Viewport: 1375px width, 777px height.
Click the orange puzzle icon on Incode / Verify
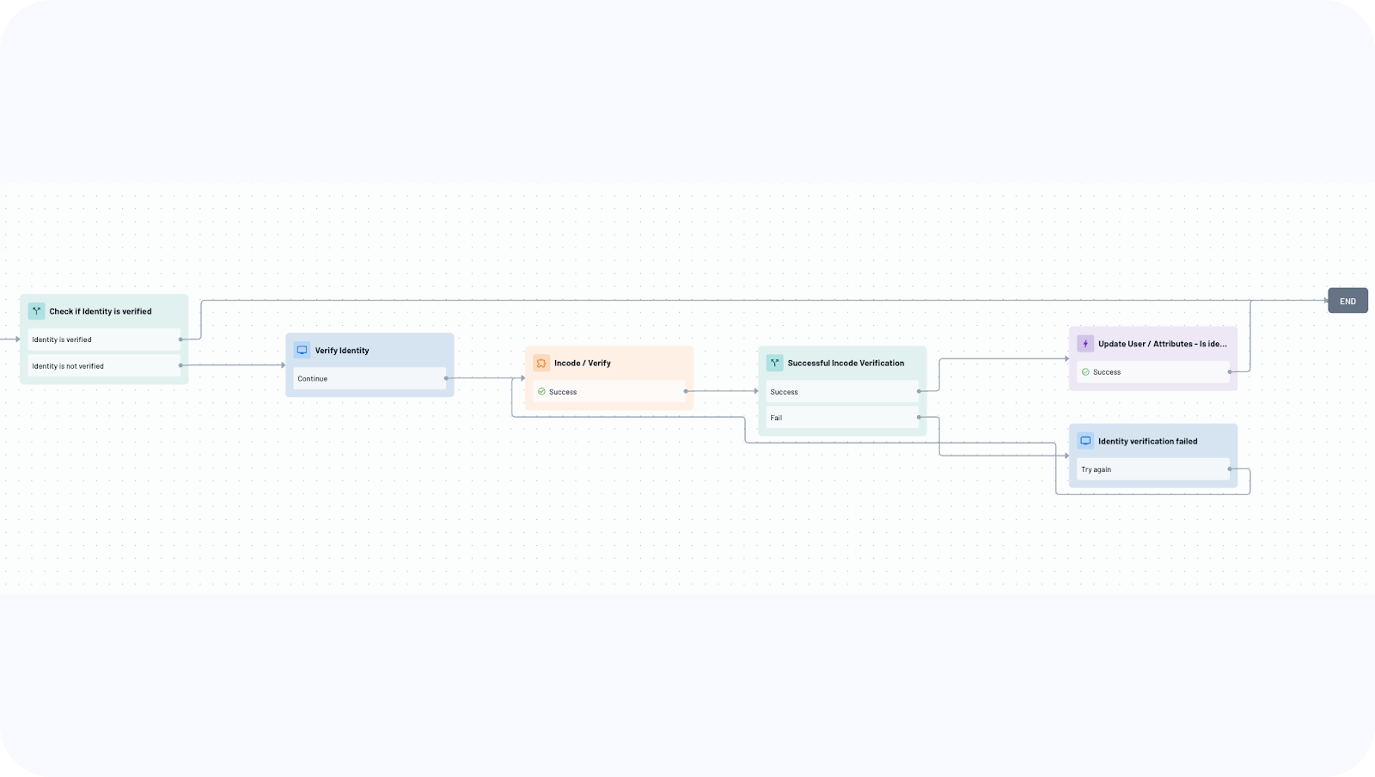point(541,364)
